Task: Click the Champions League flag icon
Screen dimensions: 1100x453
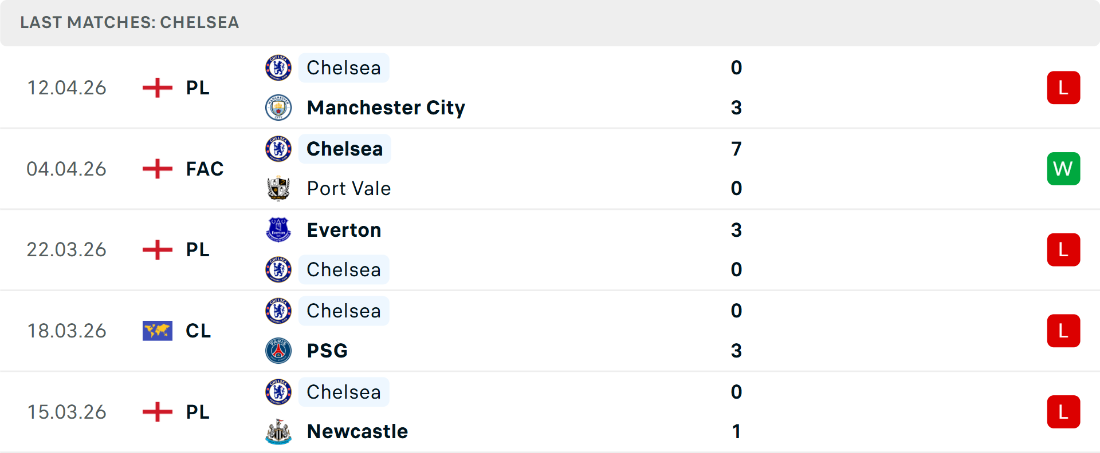Action: coord(157,331)
